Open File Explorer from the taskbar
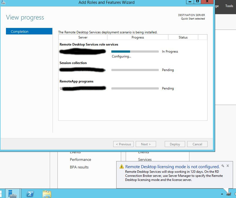 pos(47,194)
